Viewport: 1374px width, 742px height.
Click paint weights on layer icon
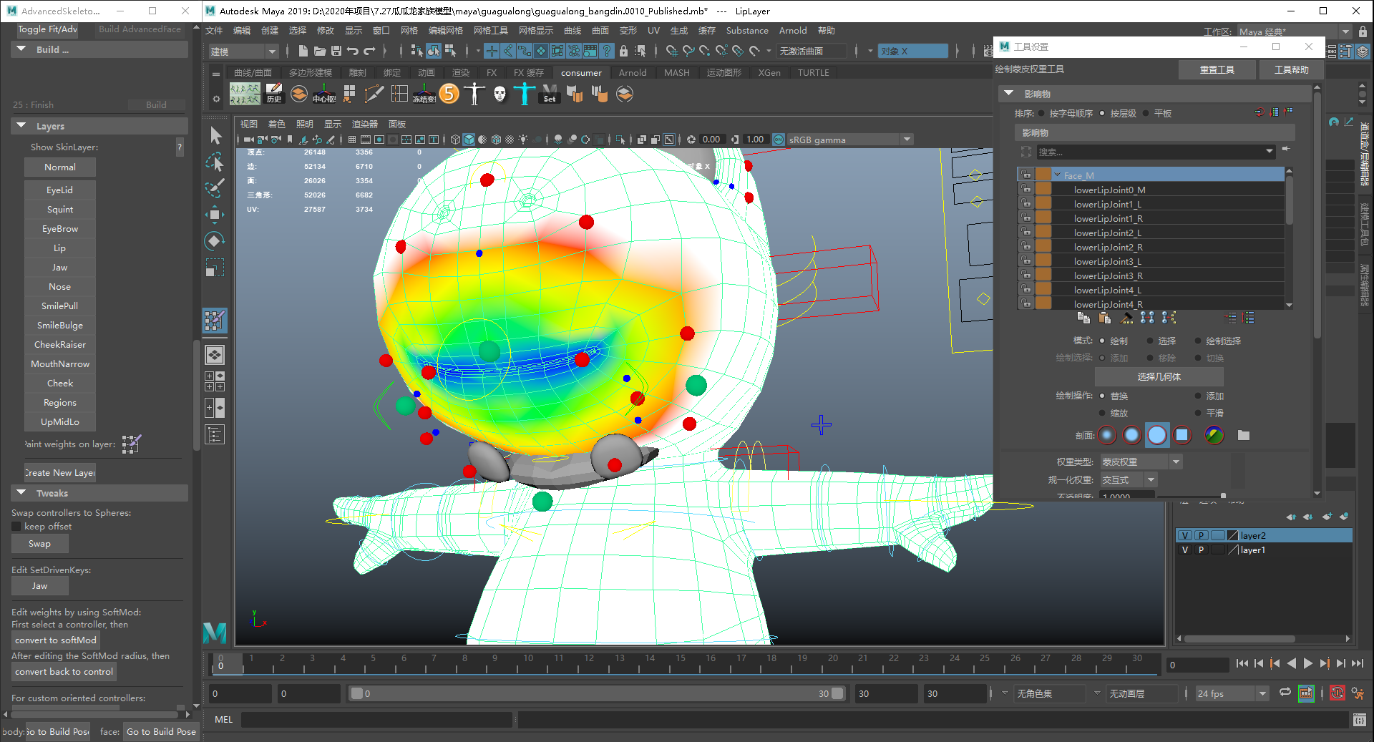tap(132, 444)
